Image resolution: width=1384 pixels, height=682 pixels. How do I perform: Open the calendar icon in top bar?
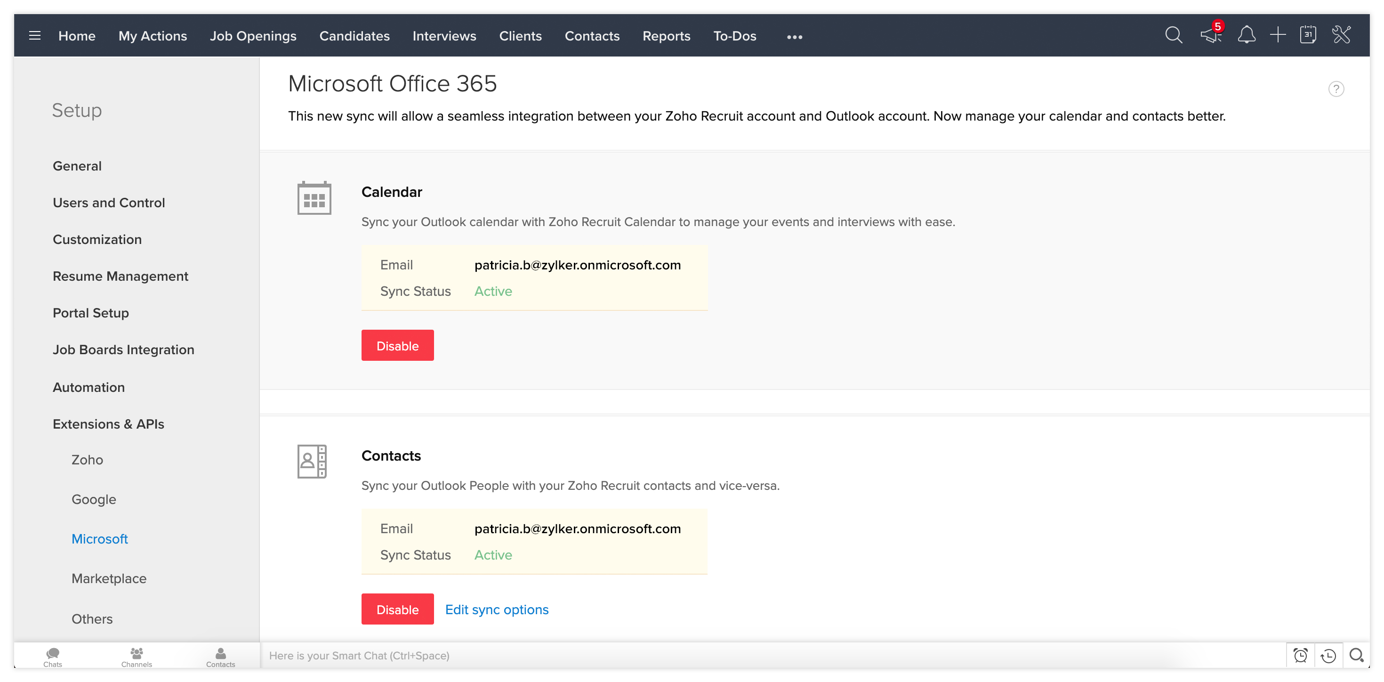point(1308,36)
